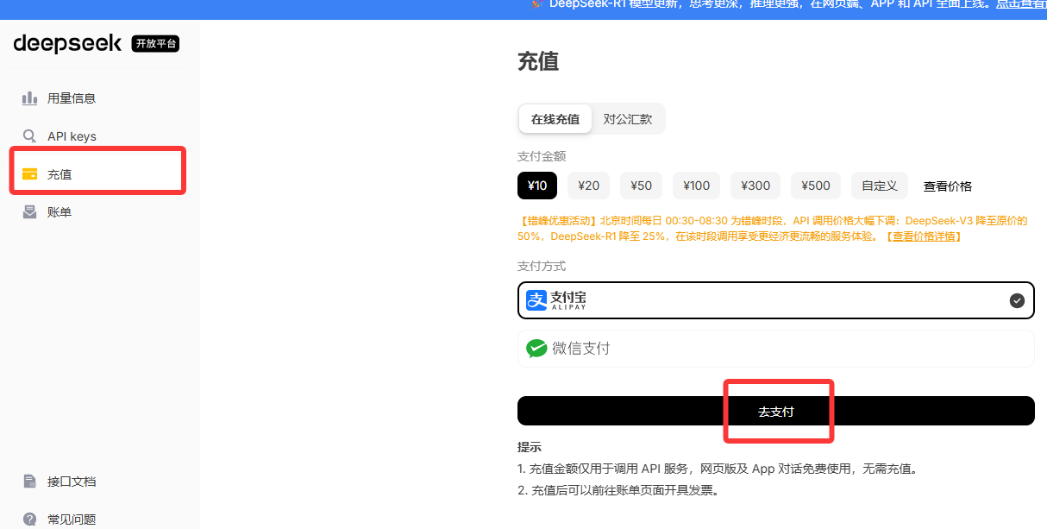Choose 微信支付 as the payment method
Viewport: 1047px width, 529px height.
[776, 349]
